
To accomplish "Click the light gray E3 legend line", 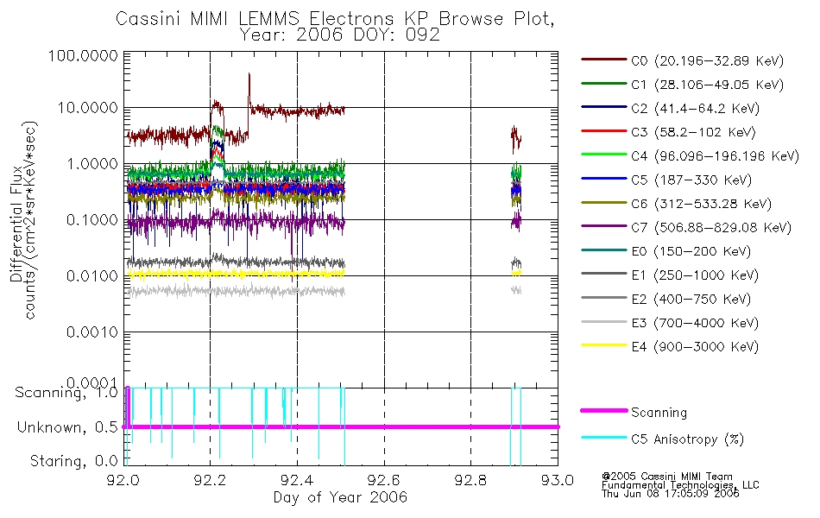I will coord(603,321).
